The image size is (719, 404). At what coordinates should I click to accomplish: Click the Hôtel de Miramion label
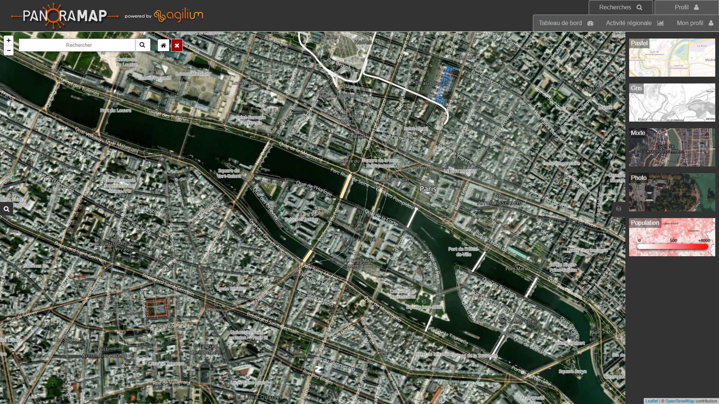coord(434,354)
